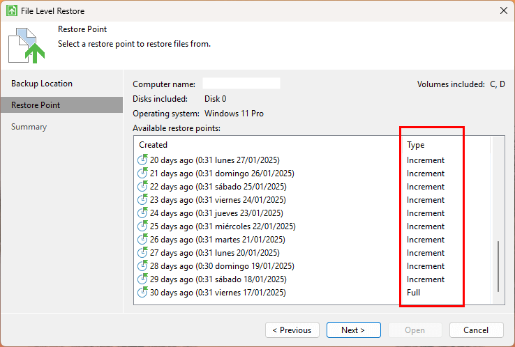Click the restore points list vertical scrollbar
Screen dimensions: 515x347
[x=498, y=267]
